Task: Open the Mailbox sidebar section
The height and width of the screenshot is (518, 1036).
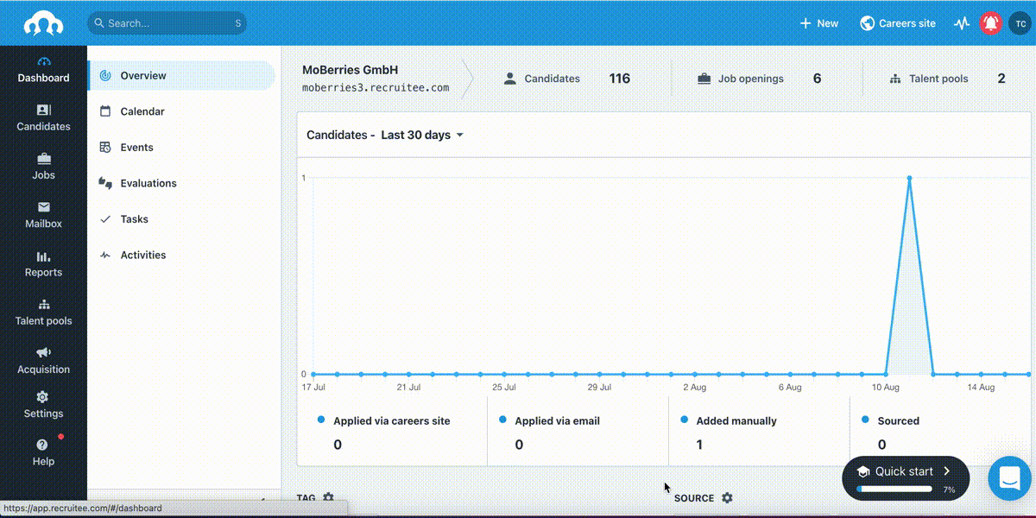Action: pos(43,216)
